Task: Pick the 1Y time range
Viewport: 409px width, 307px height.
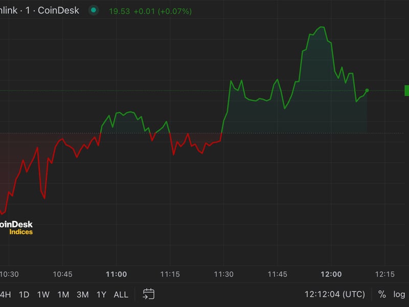Action: coord(101,294)
